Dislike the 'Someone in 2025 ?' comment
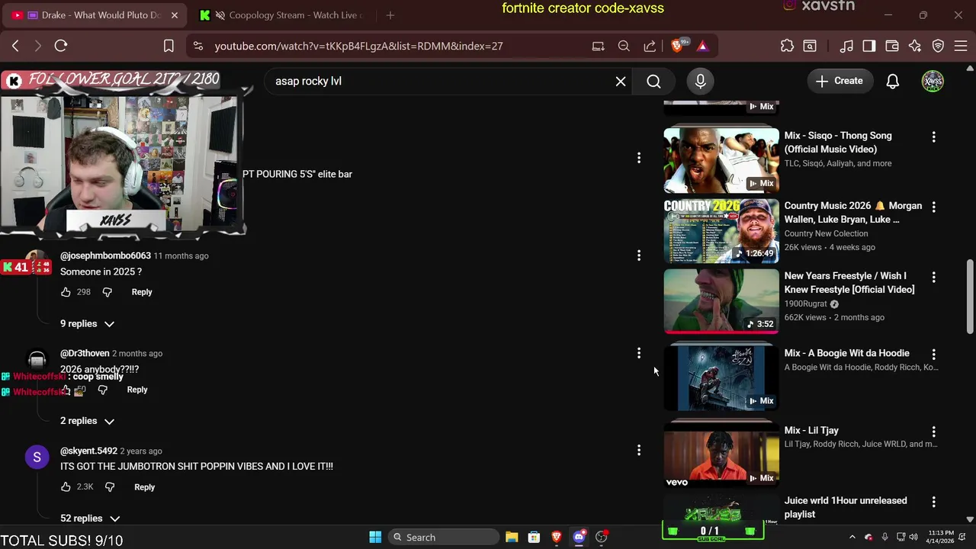 coord(107,292)
